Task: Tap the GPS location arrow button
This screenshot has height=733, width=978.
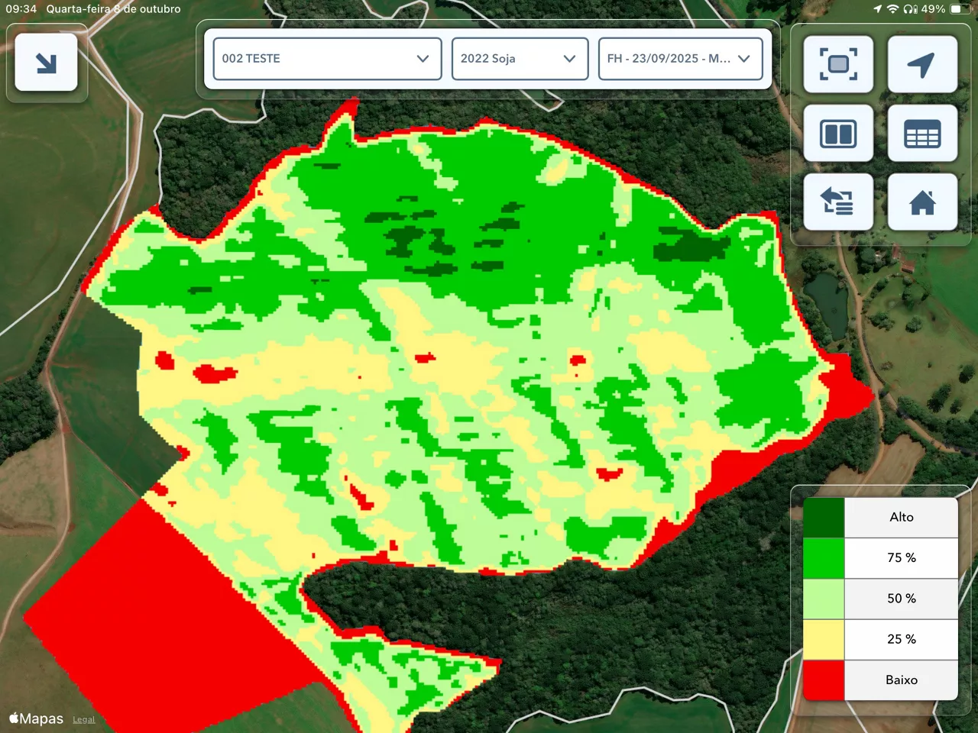Action: pos(922,64)
